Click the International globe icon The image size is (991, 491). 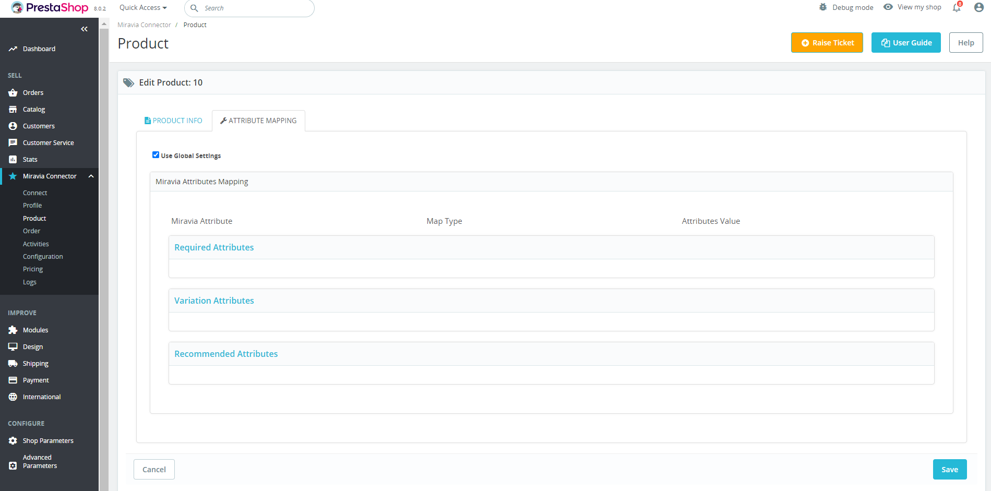click(13, 397)
